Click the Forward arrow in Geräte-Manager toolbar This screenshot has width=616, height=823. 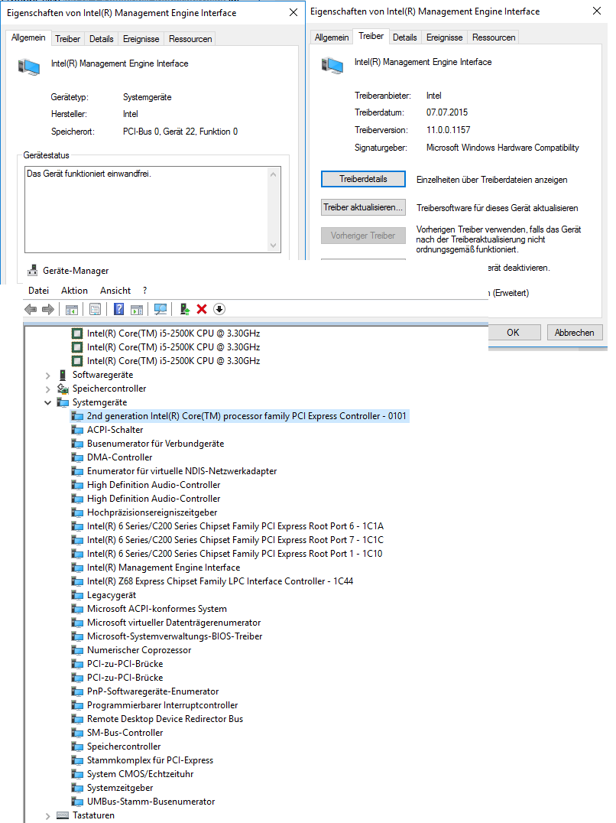[x=47, y=309]
